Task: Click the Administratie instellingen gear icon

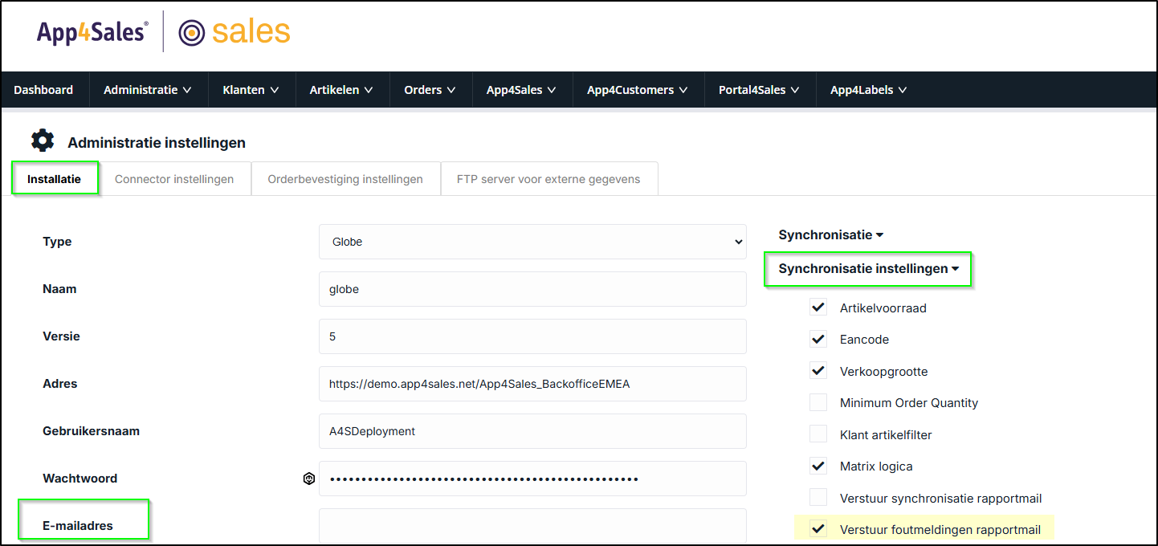Action: 43,141
